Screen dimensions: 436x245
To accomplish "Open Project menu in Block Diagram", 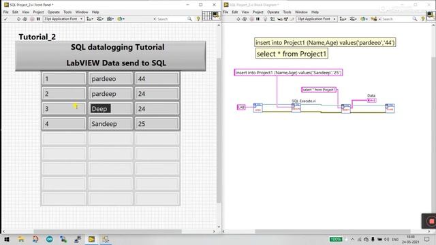I will coord(258,12).
